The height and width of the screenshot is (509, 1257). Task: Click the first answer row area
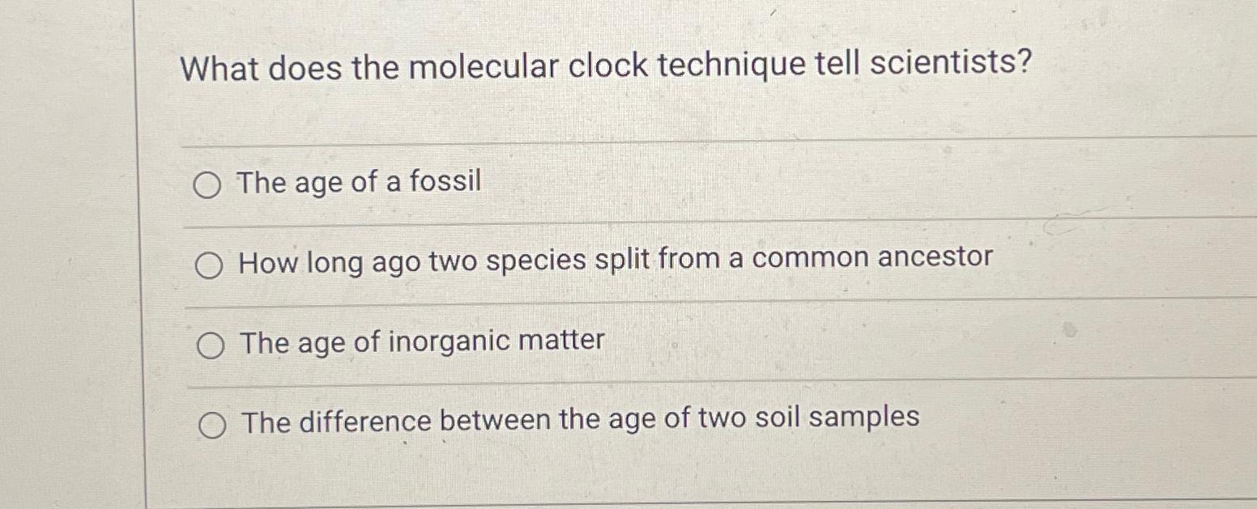567,185
